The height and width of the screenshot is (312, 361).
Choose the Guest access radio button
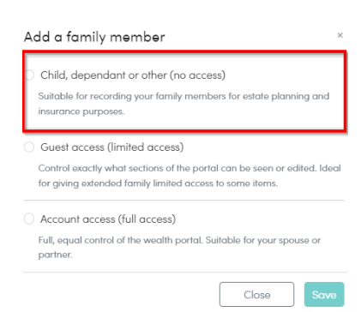29,147
